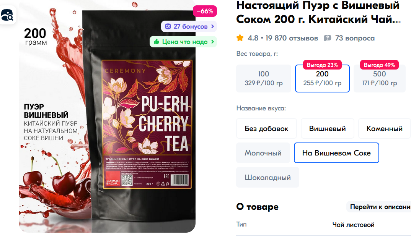Choose the На Вишневом Соке flavor
The width and height of the screenshot is (411, 238).
click(x=336, y=153)
